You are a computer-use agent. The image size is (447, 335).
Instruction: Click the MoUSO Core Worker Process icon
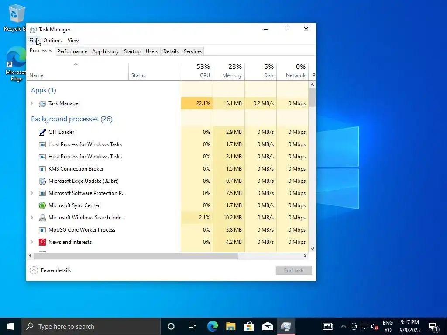42,230
